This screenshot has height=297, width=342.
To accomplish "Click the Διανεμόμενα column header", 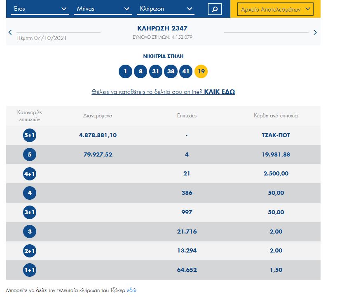I will tap(98, 116).
